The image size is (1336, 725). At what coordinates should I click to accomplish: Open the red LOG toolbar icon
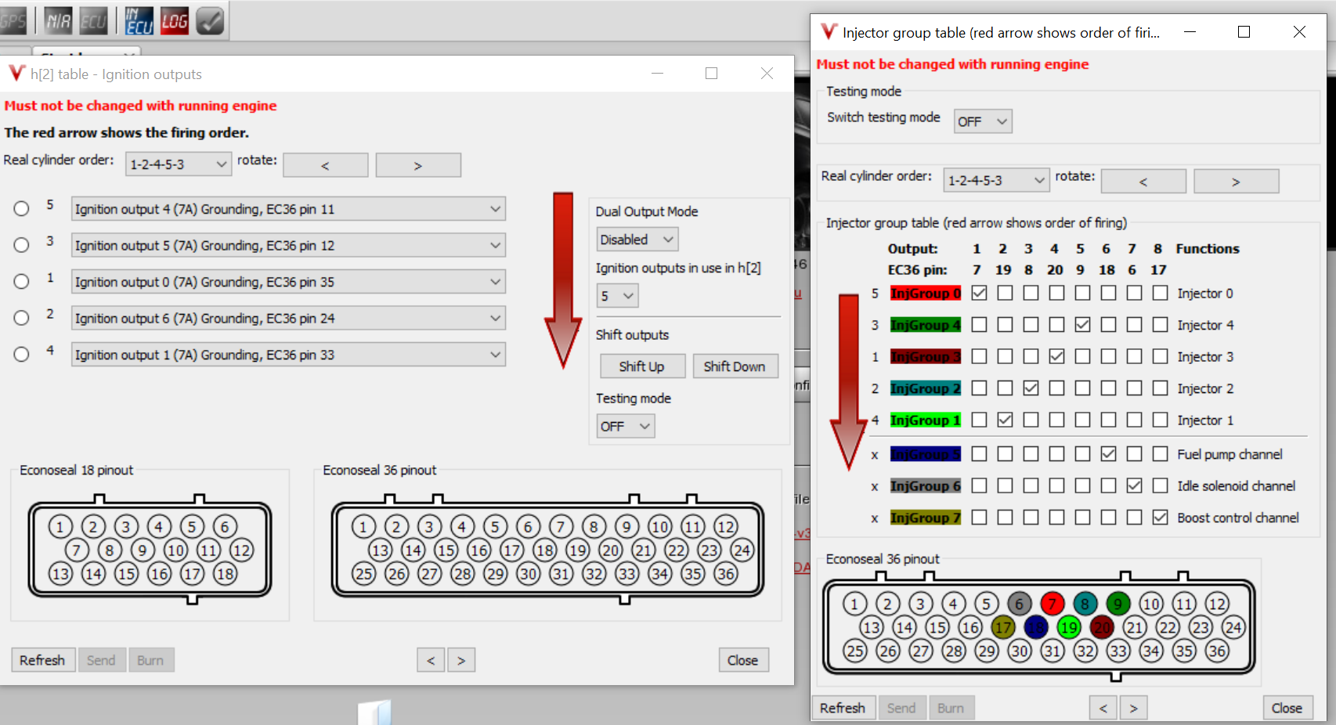point(174,21)
